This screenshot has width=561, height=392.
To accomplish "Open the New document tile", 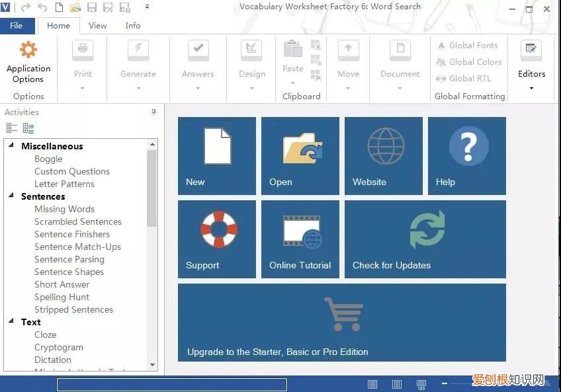I will click(217, 156).
